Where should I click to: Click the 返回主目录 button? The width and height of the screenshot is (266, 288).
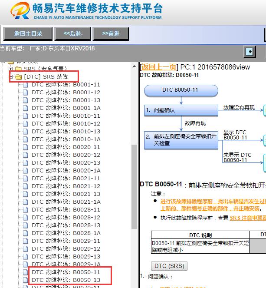click(28, 34)
